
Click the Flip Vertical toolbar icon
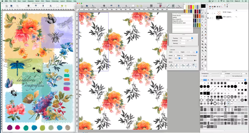click(118, 6)
